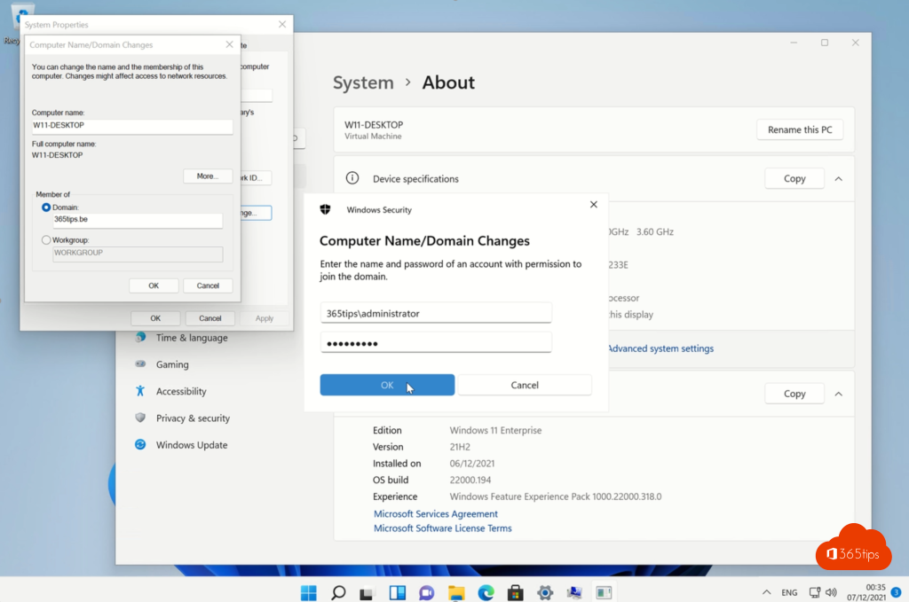
Task: Open the notification badge in the taskbar corner
Action: 896,592
